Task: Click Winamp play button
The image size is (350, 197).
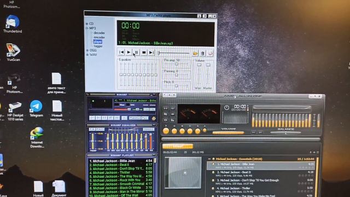Action: click(x=98, y=118)
